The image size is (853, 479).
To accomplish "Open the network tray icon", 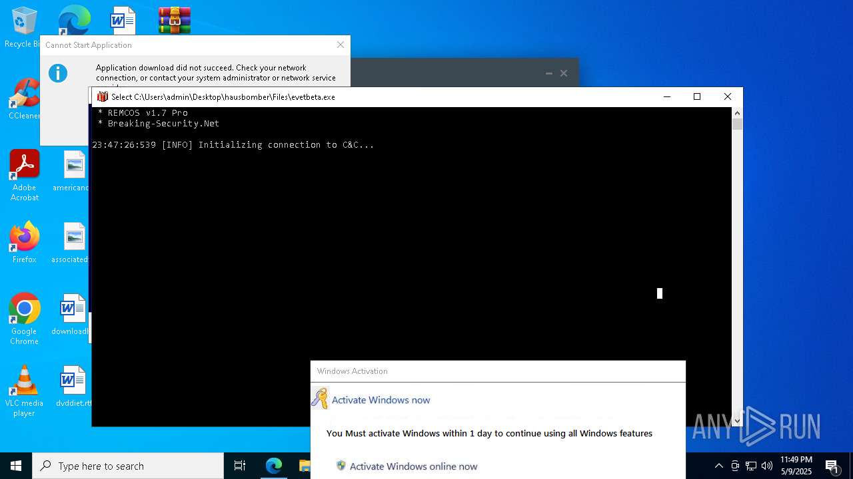I will tap(751, 466).
